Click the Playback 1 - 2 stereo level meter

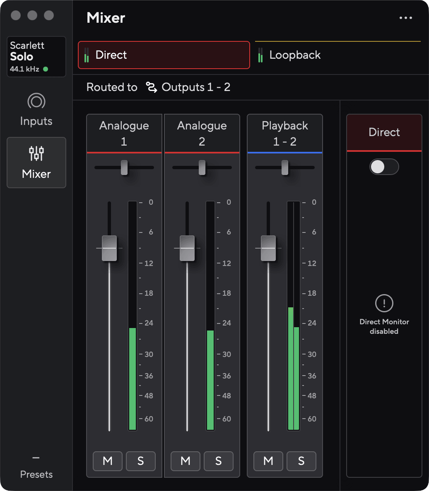point(294,316)
